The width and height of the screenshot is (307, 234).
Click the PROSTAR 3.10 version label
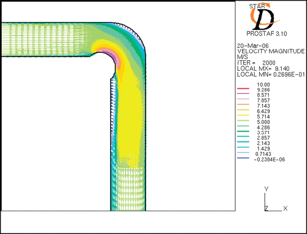pyautogui.click(x=266, y=34)
